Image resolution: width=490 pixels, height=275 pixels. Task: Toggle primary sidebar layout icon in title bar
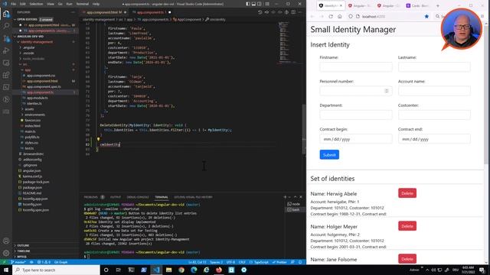tap(248, 4)
